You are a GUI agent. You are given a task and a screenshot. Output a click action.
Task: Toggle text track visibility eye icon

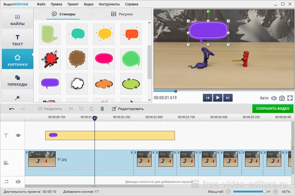pos(18,135)
